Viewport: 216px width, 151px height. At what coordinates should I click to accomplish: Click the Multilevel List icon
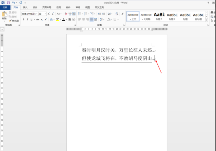(92, 14)
